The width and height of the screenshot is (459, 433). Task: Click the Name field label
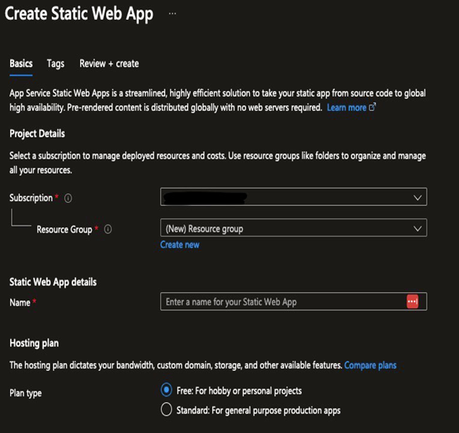tap(20, 303)
